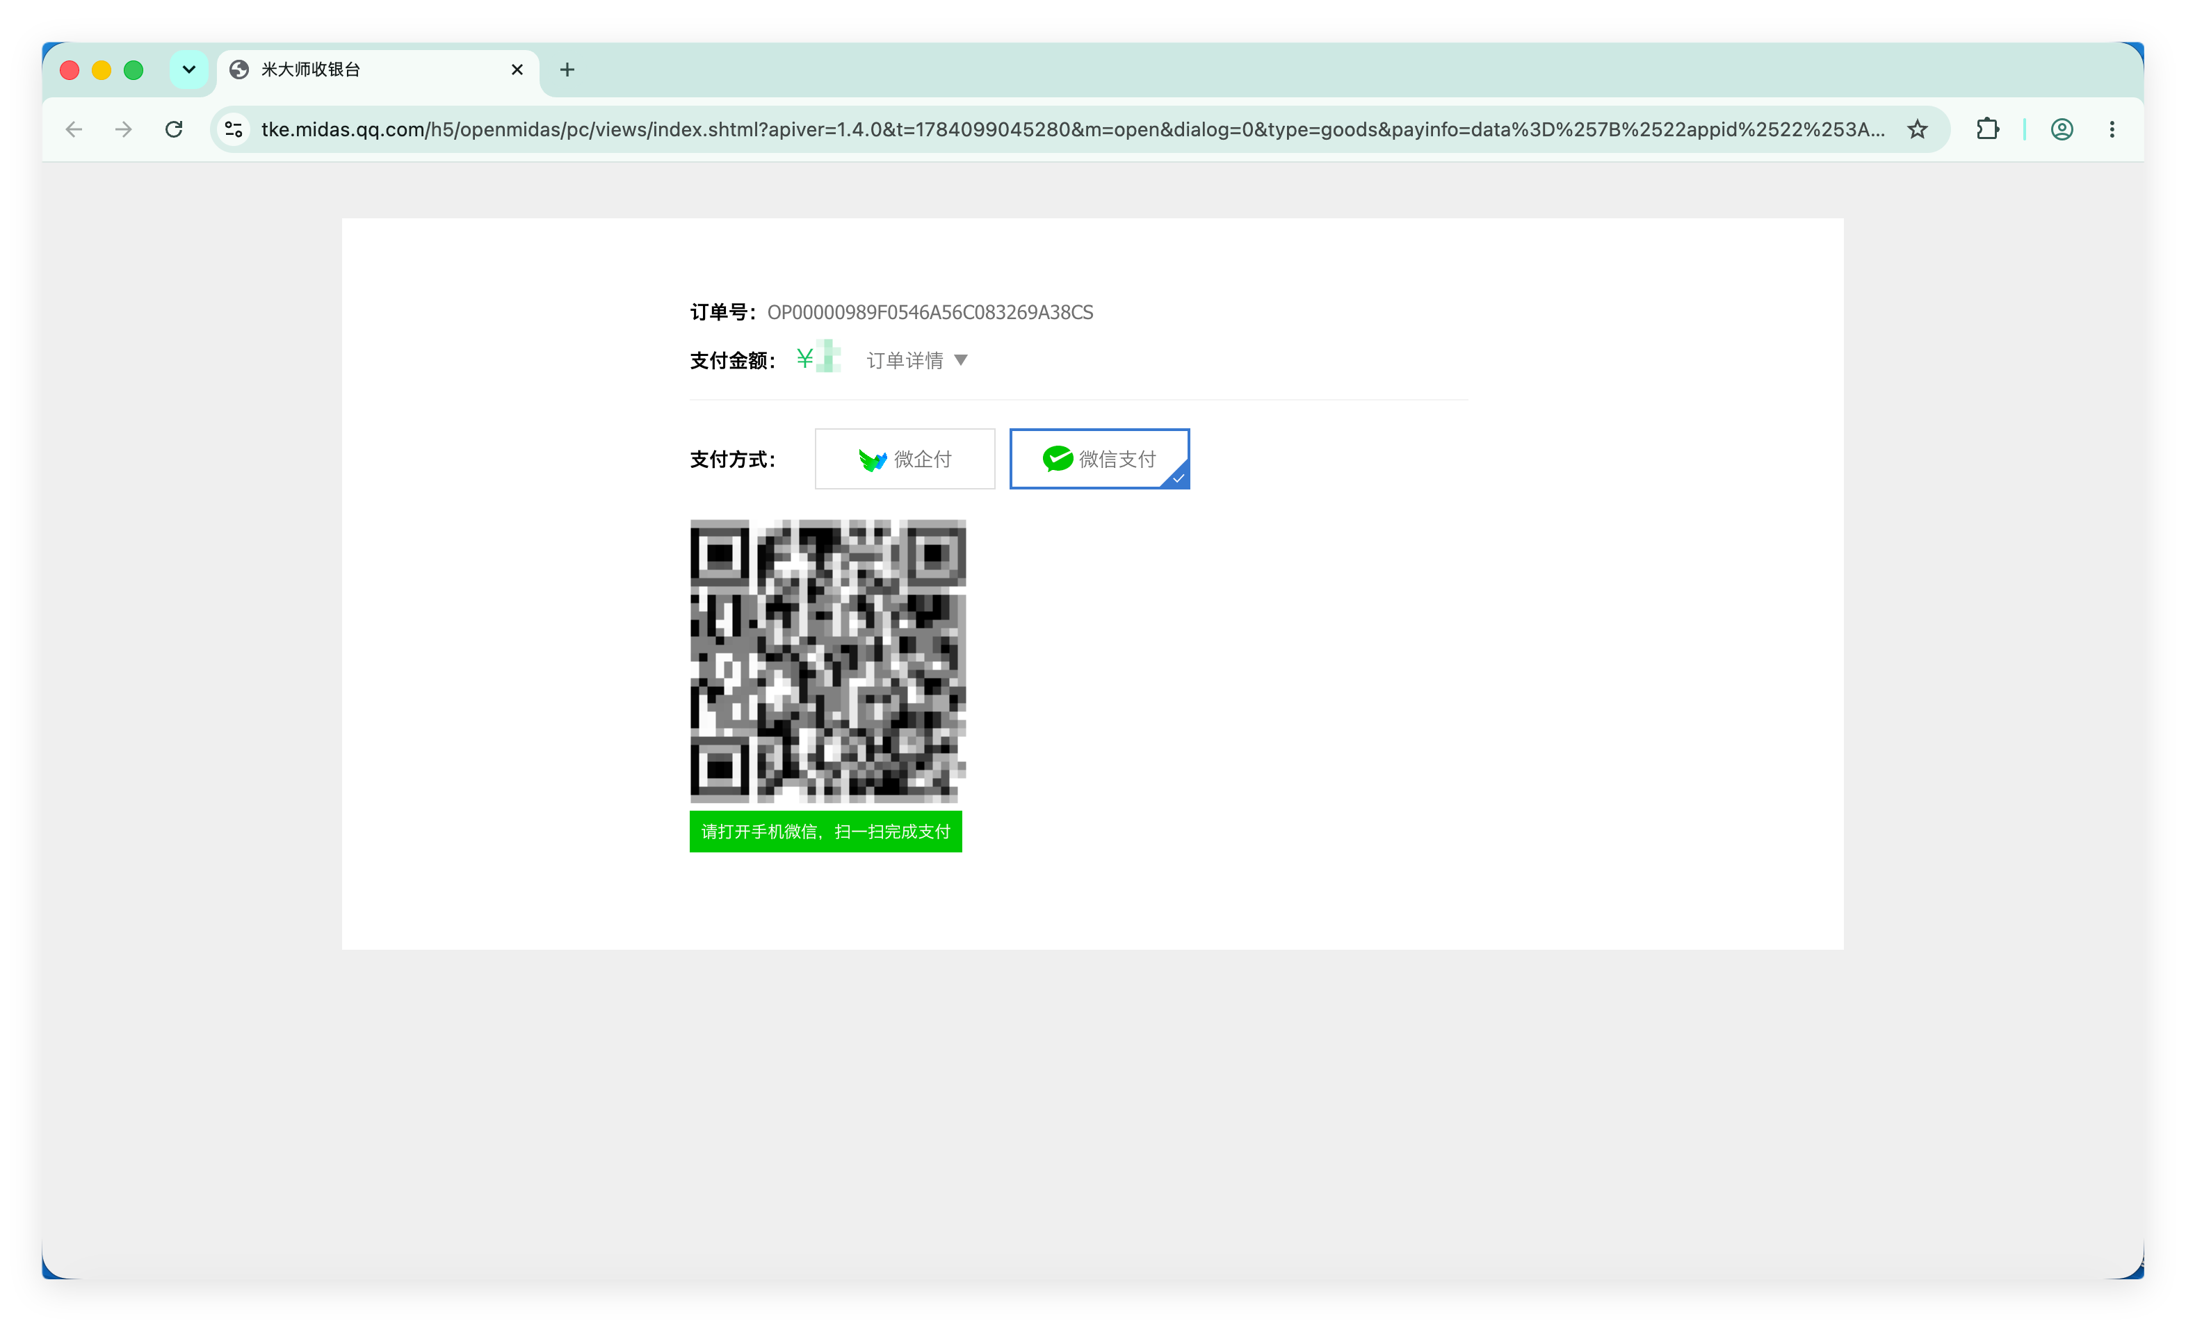Open the browser Extensions menu

(x=1987, y=129)
